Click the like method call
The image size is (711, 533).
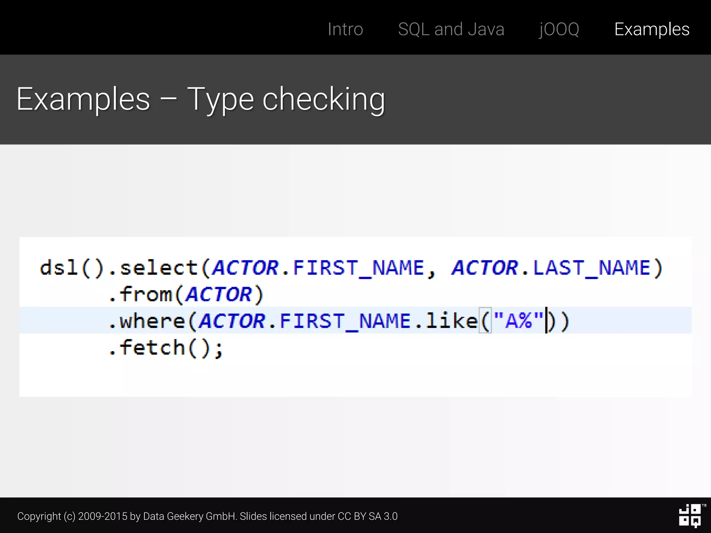point(452,321)
